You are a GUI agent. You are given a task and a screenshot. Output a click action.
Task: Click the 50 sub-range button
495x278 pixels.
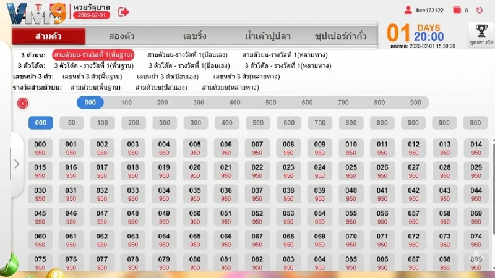[72, 123]
